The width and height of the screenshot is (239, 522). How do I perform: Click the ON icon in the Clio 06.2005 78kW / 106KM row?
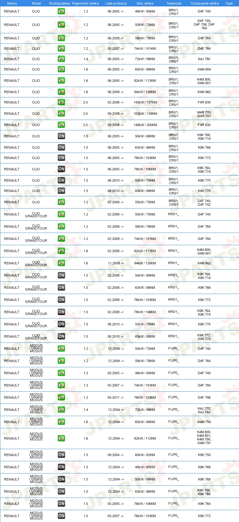61,169
